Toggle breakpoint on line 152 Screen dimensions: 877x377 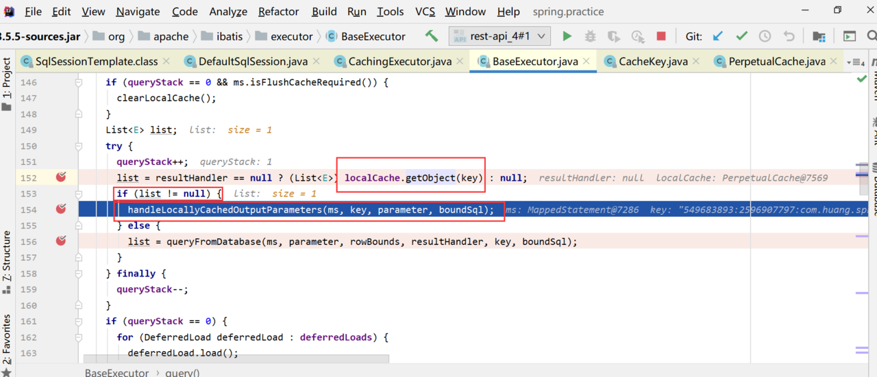(61, 177)
